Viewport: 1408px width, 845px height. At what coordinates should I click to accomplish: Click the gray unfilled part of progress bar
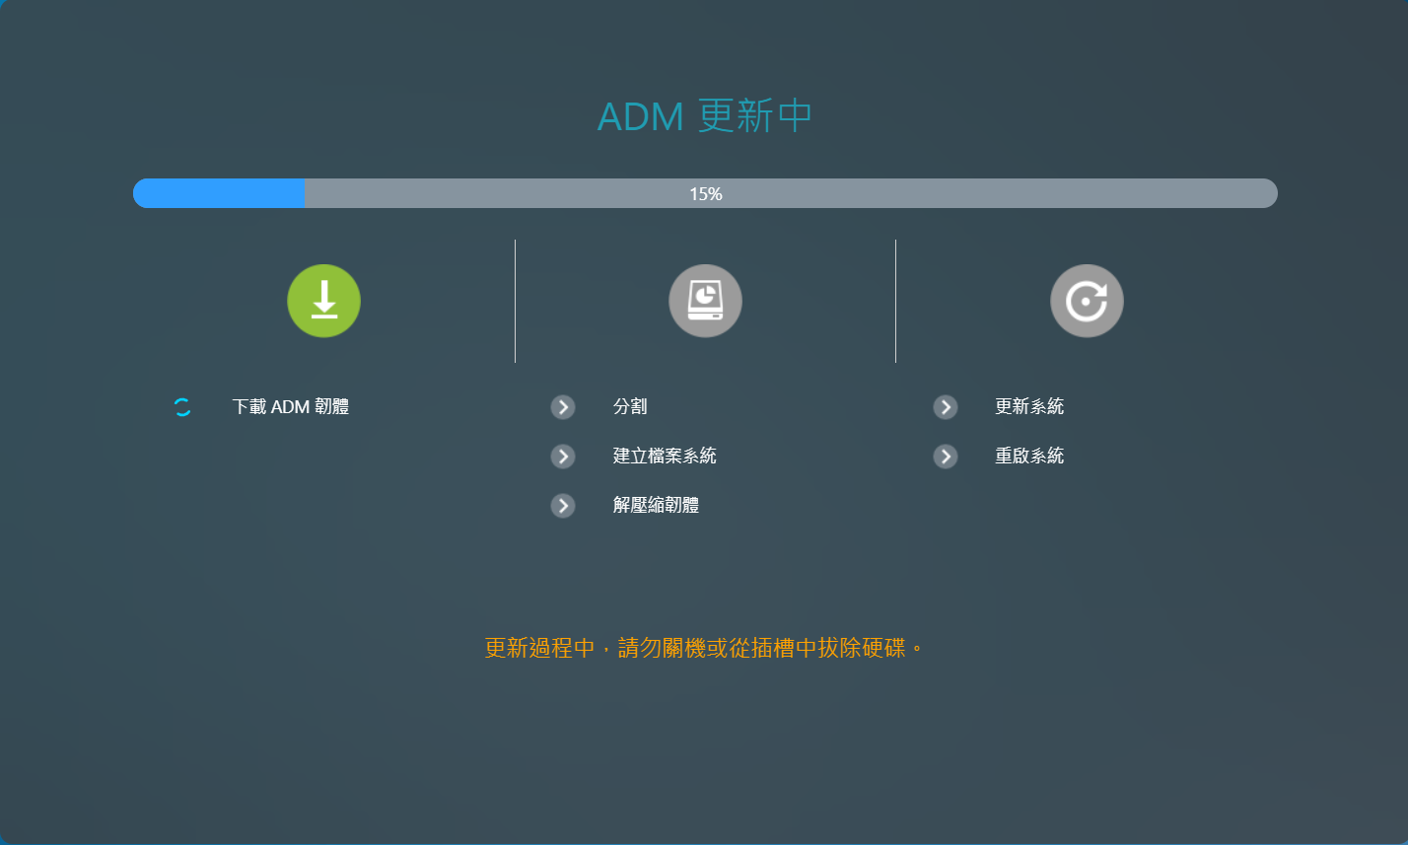point(986,193)
